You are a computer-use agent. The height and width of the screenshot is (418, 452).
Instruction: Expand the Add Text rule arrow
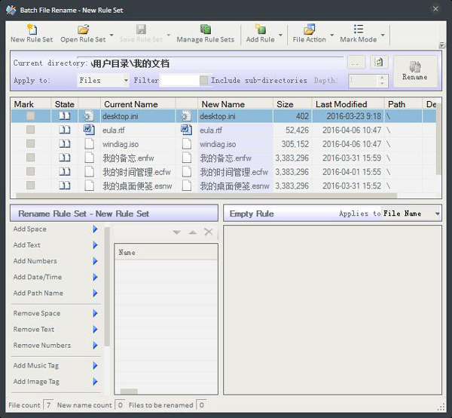(x=95, y=245)
